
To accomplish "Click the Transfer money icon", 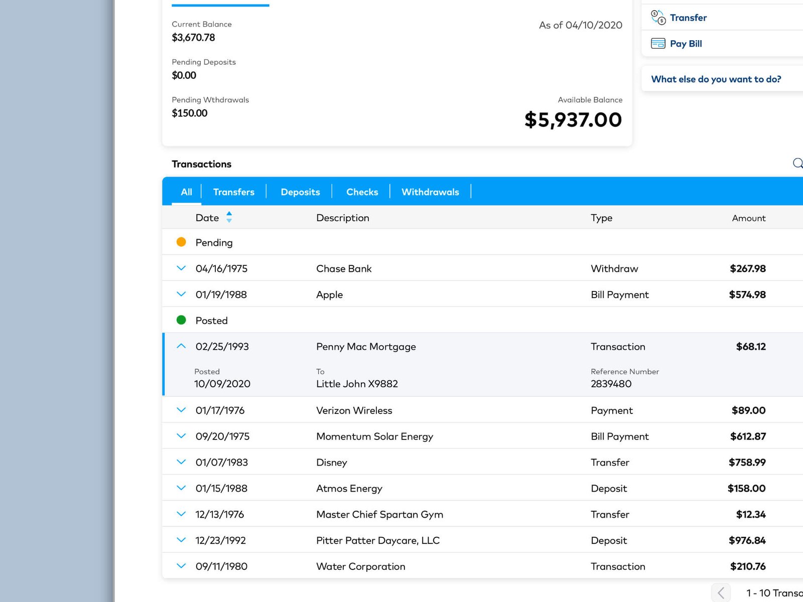I will (658, 18).
